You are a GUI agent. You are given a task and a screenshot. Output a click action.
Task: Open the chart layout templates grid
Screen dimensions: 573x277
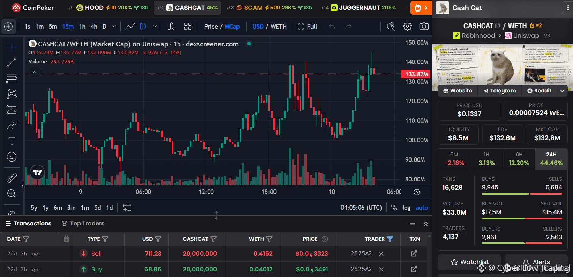pyautogui.click(x=188, y=27)
